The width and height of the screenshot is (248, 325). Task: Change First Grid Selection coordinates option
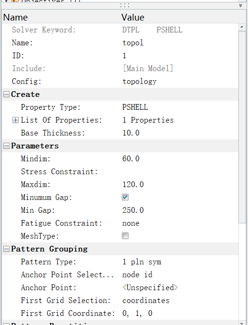[x=180, y=301]
